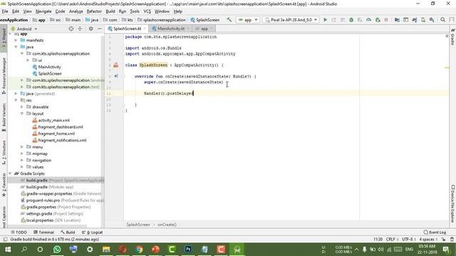
Task: Expand the manifests folder
Action: coord(16,40)
